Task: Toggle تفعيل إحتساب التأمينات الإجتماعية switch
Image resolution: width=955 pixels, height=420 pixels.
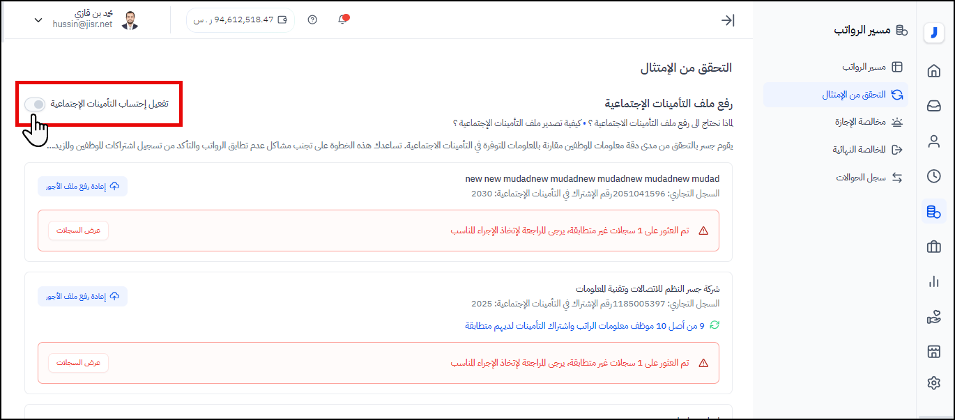Action: tap(35, 104)
